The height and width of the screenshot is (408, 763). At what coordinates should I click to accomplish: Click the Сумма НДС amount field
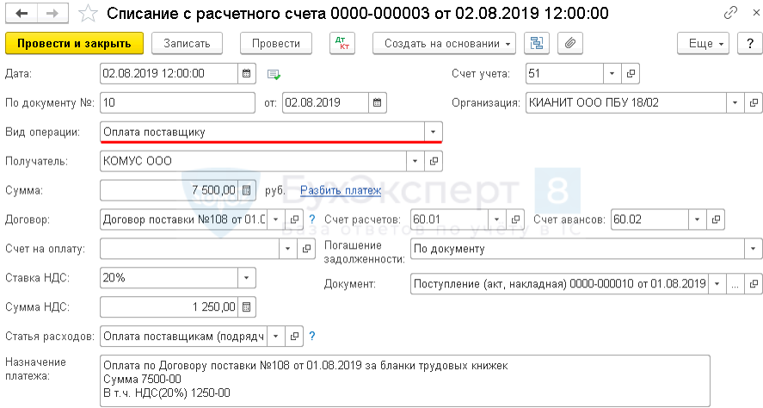(x=169, y=307)
